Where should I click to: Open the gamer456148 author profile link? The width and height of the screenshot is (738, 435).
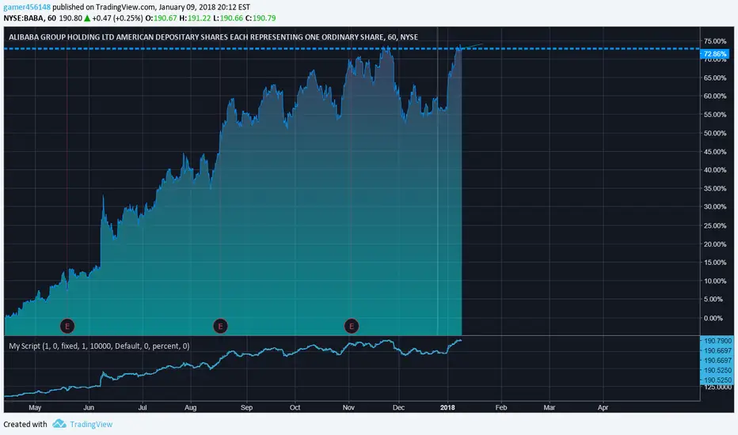(27, 7)
